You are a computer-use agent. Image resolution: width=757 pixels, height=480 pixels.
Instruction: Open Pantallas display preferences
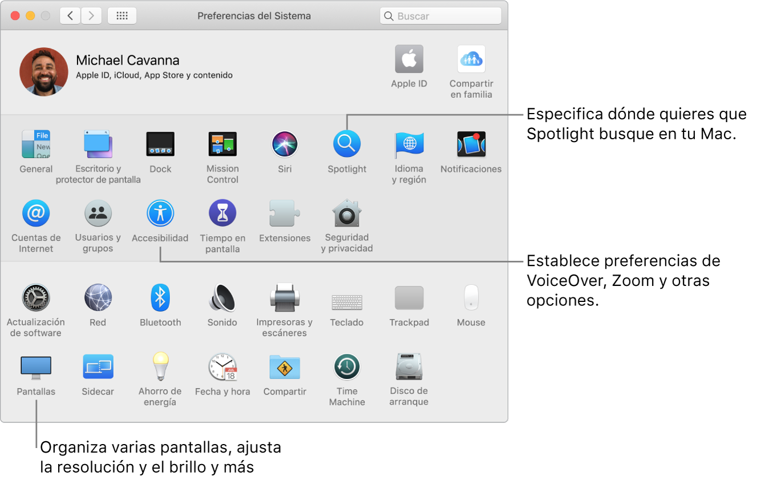click(x=36, y=367)
